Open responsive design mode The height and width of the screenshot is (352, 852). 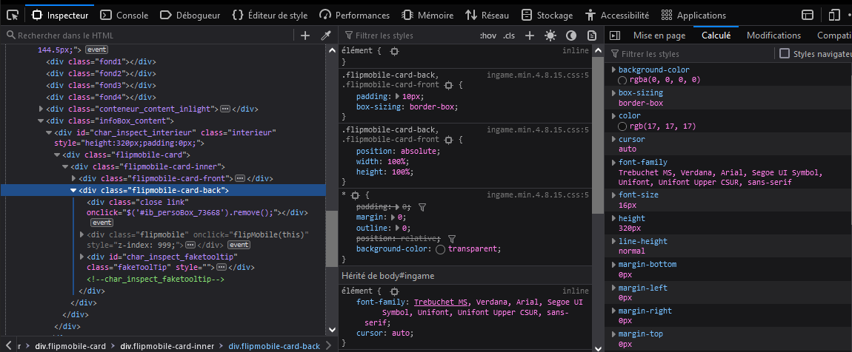(x=835, y=15)
